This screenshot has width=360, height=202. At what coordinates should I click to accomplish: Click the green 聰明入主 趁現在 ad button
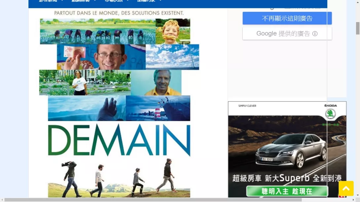pos(287,191)
